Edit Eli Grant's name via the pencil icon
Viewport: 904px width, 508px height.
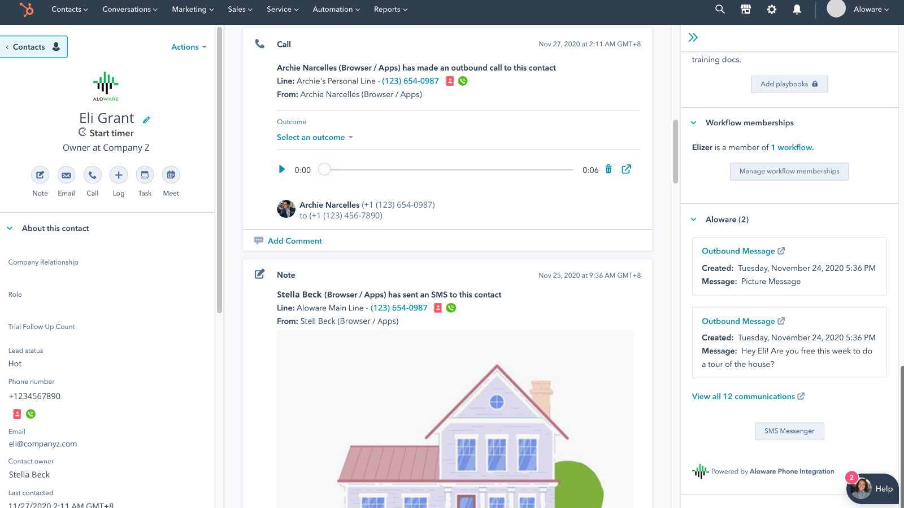[x=146, y=119]
